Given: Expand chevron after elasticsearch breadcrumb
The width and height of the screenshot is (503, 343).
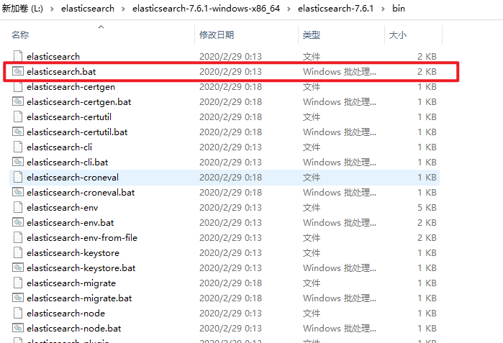Looking at the screenshot, I should pos(123,9).
